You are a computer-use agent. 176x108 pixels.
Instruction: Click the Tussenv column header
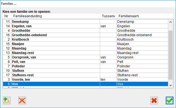click(x=108, y=16)
